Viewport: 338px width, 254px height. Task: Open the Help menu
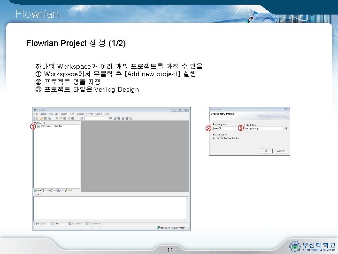[107, 114]
